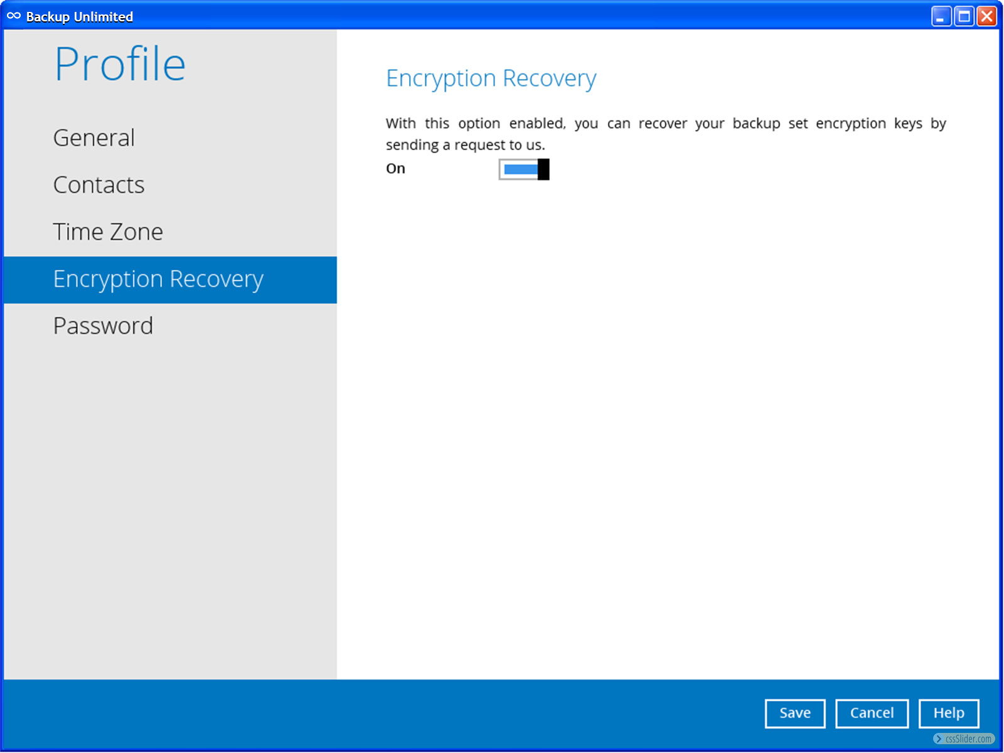The height and width of the screenshot is (753, 1004).
Task: Follow the cssSlider.com watermark link
Action: 968,739
